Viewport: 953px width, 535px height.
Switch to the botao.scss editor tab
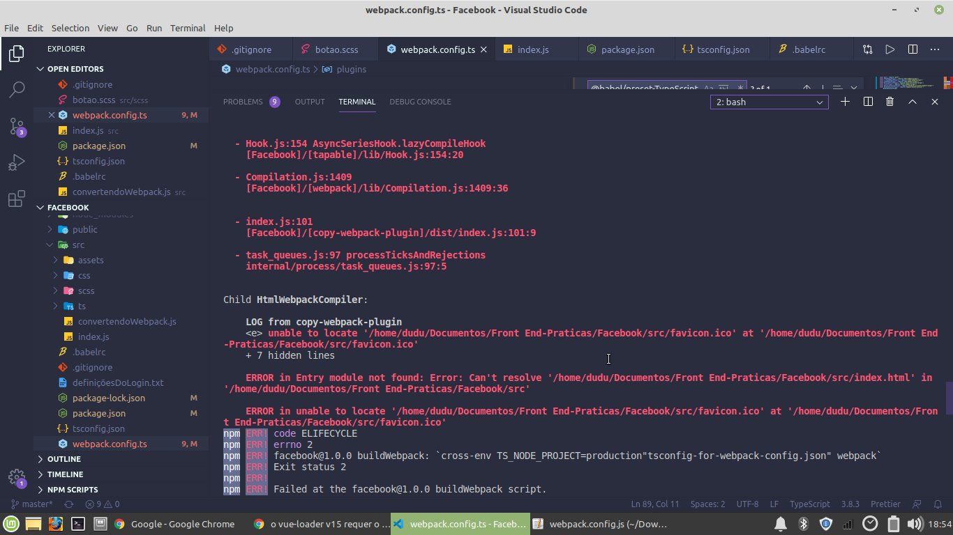click(x=336, y=49)
